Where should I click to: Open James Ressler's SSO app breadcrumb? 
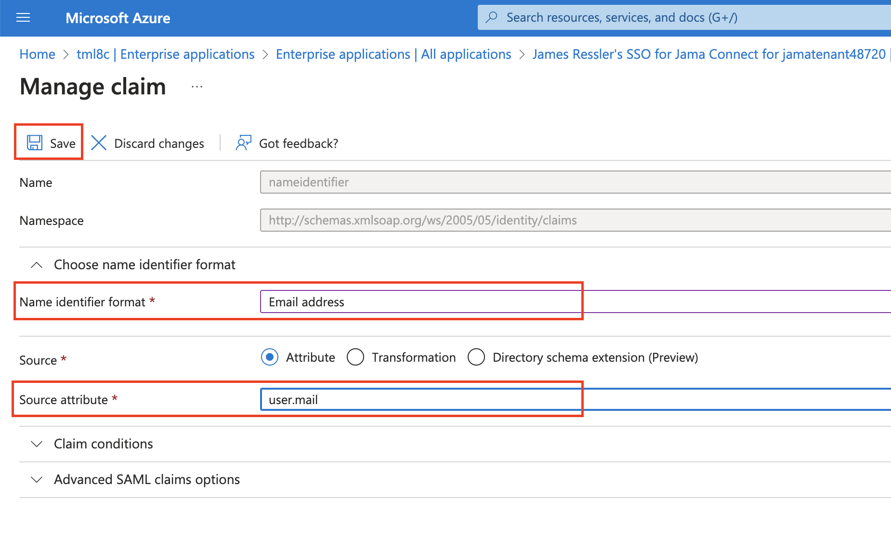(708, 54)
